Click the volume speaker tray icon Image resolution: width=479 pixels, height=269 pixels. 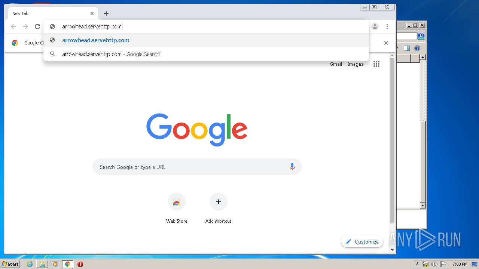(x=434, y=264)
